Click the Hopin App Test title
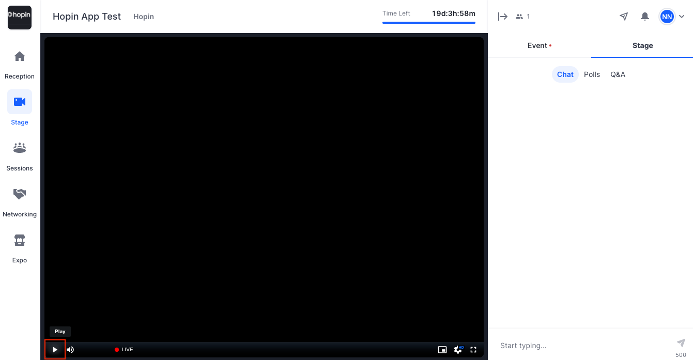 (87, 17)
